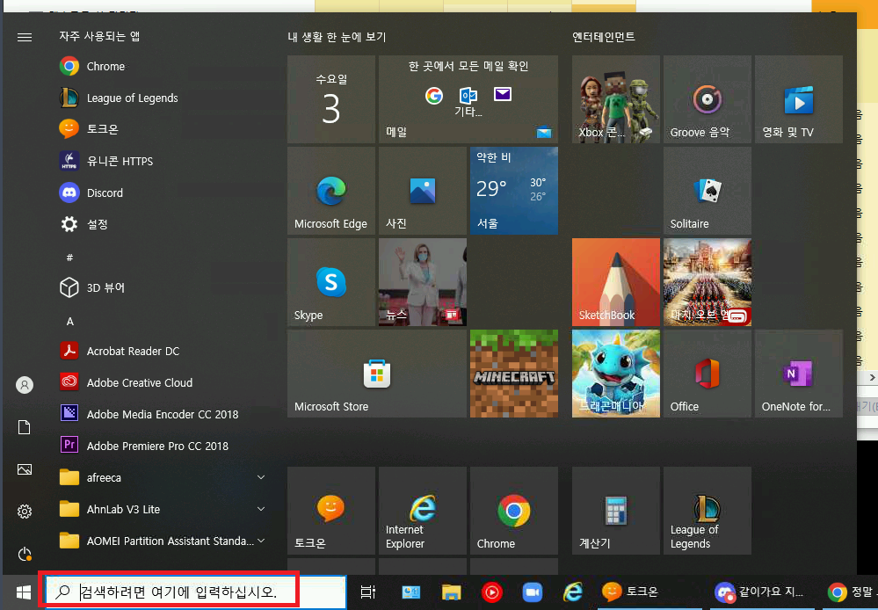
Task: Open Discord from the app list
Action: point(163,192)
